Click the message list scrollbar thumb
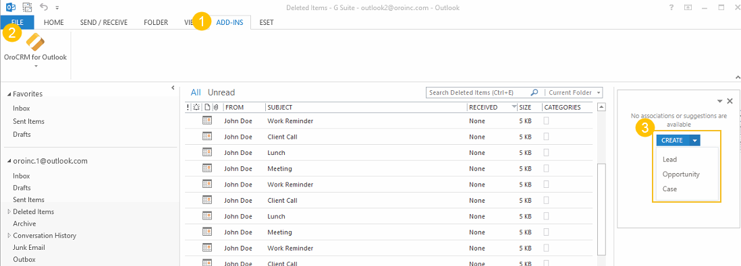This screenshot has height=266, width=741. [601, 209]
